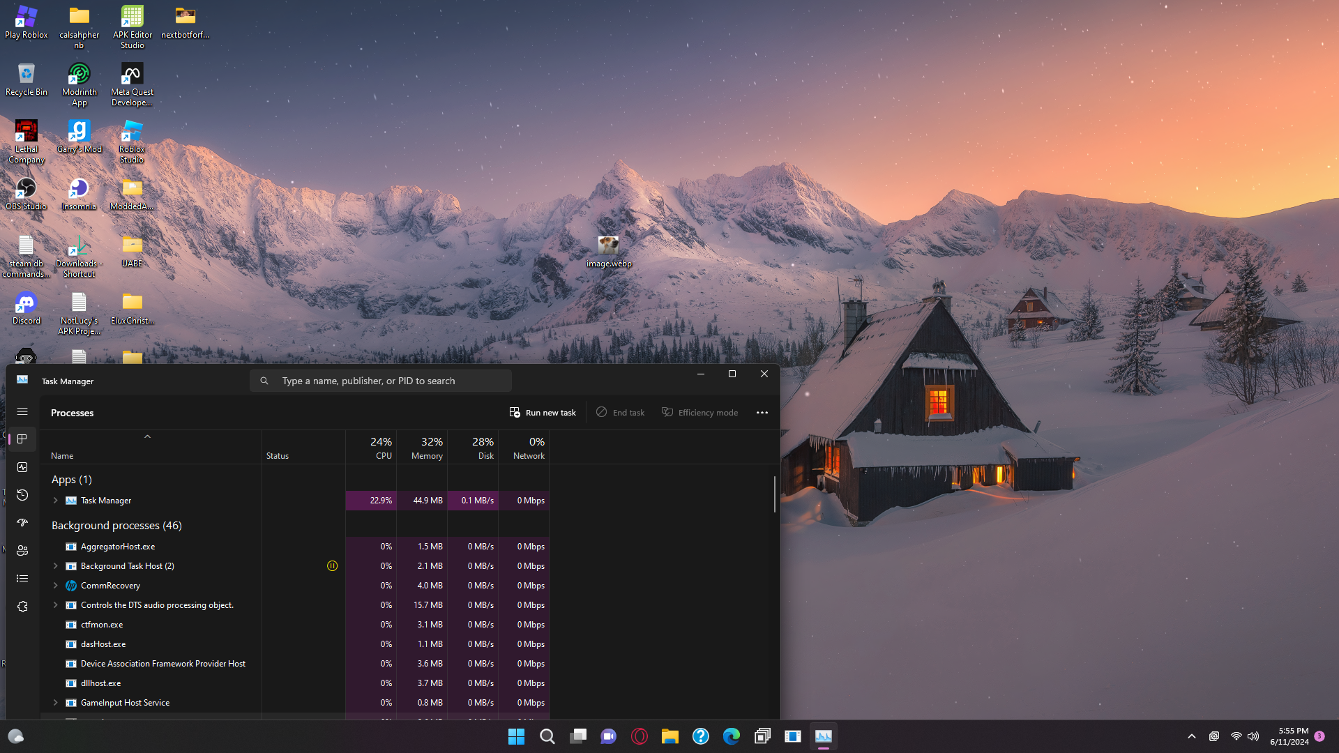Open the three-dots more options menu
1339x753 pixels.
coord(762,413)
